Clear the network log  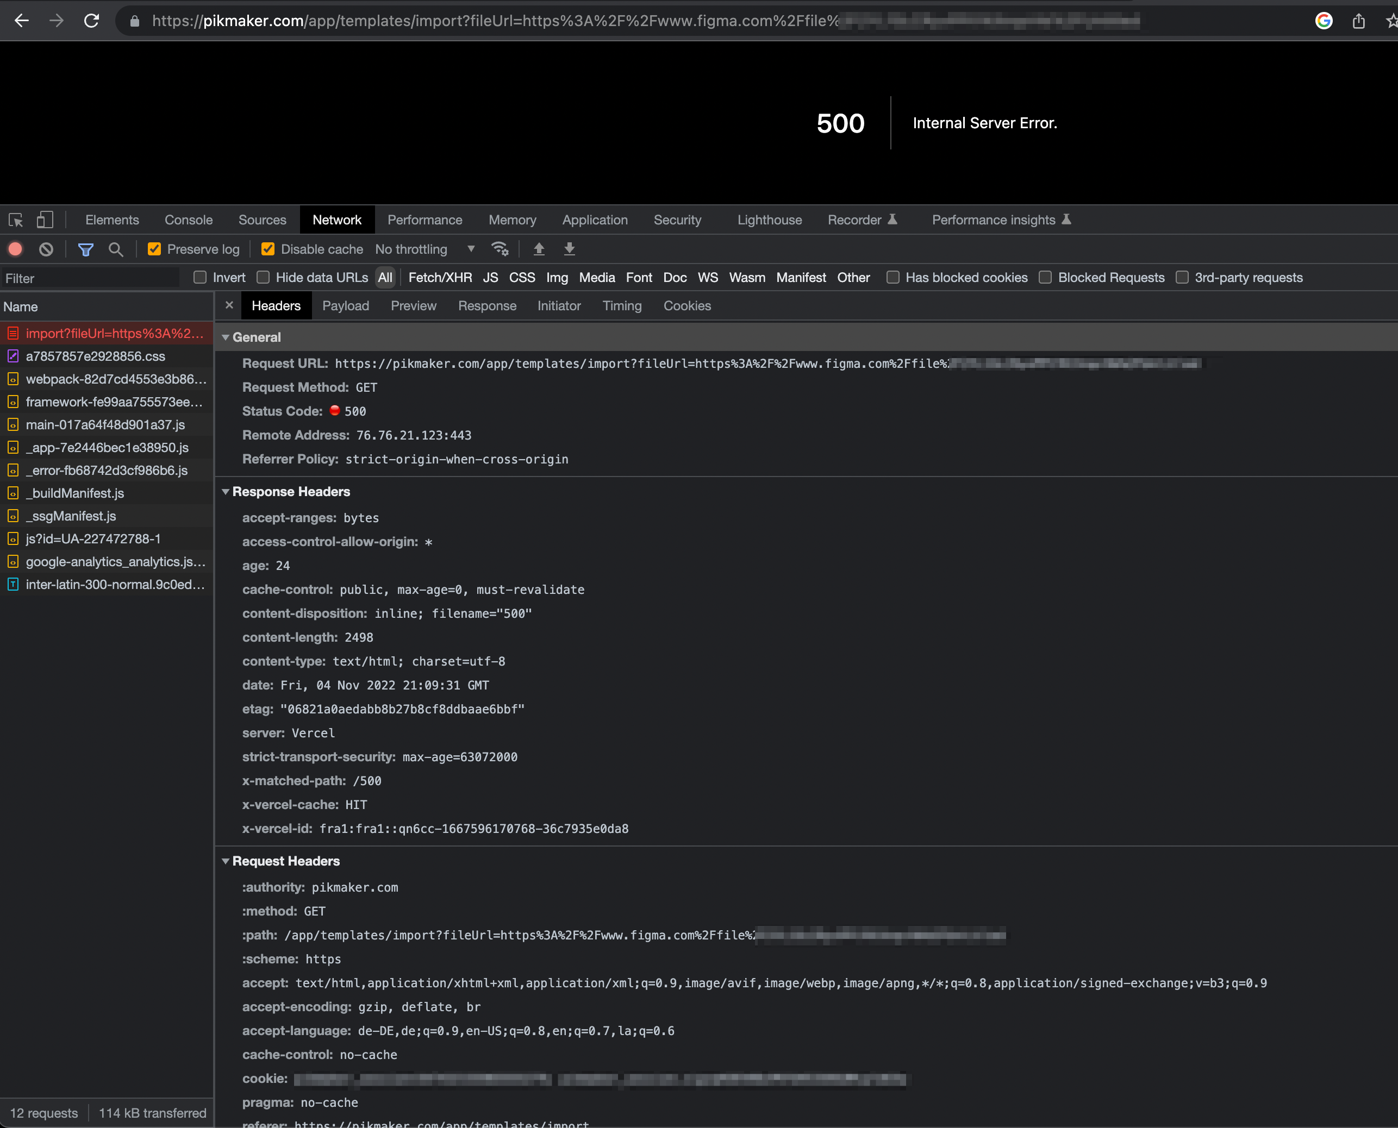[x=46, y=249]
